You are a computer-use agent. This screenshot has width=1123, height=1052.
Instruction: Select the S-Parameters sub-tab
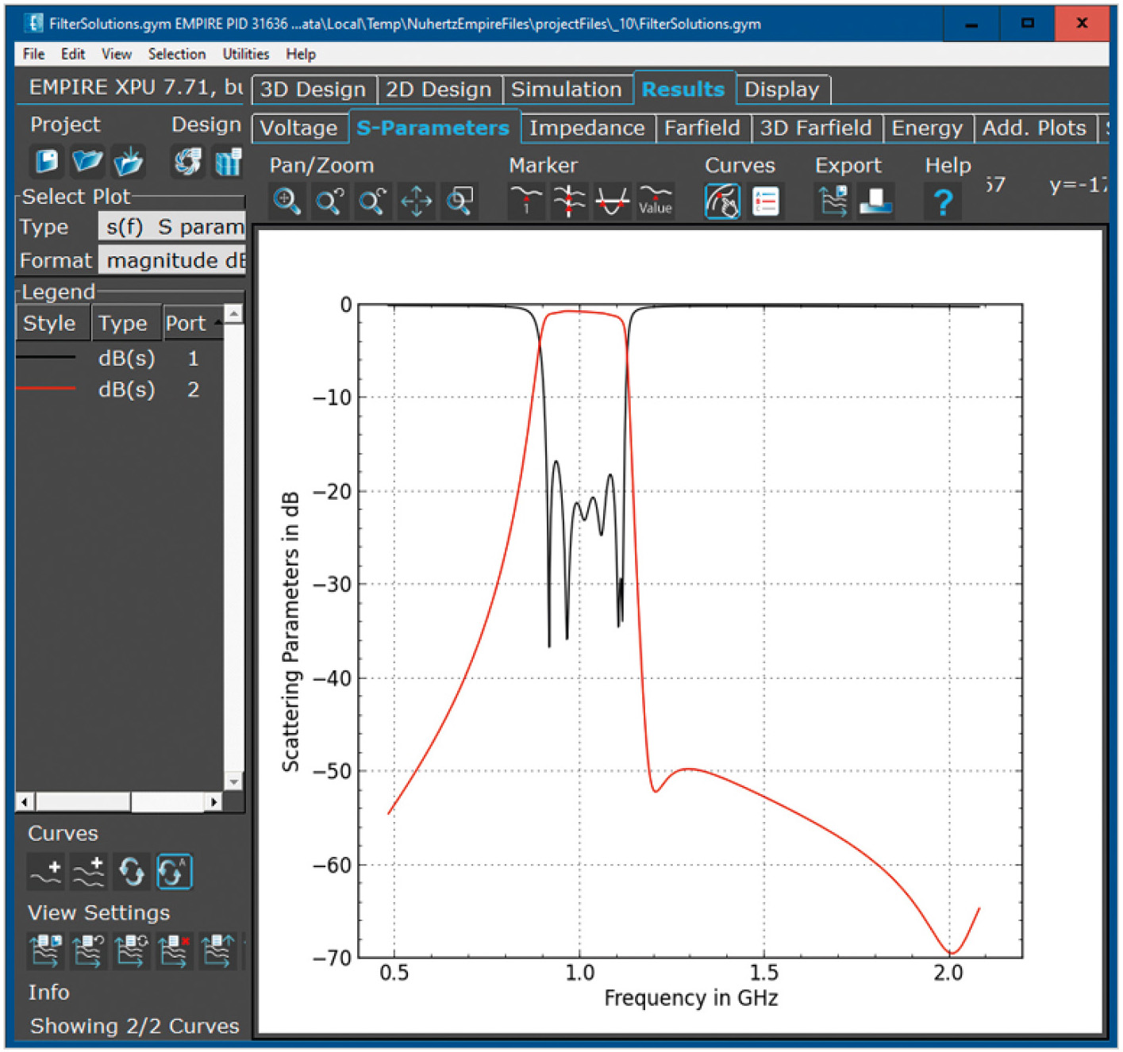(x=433, y=129)
